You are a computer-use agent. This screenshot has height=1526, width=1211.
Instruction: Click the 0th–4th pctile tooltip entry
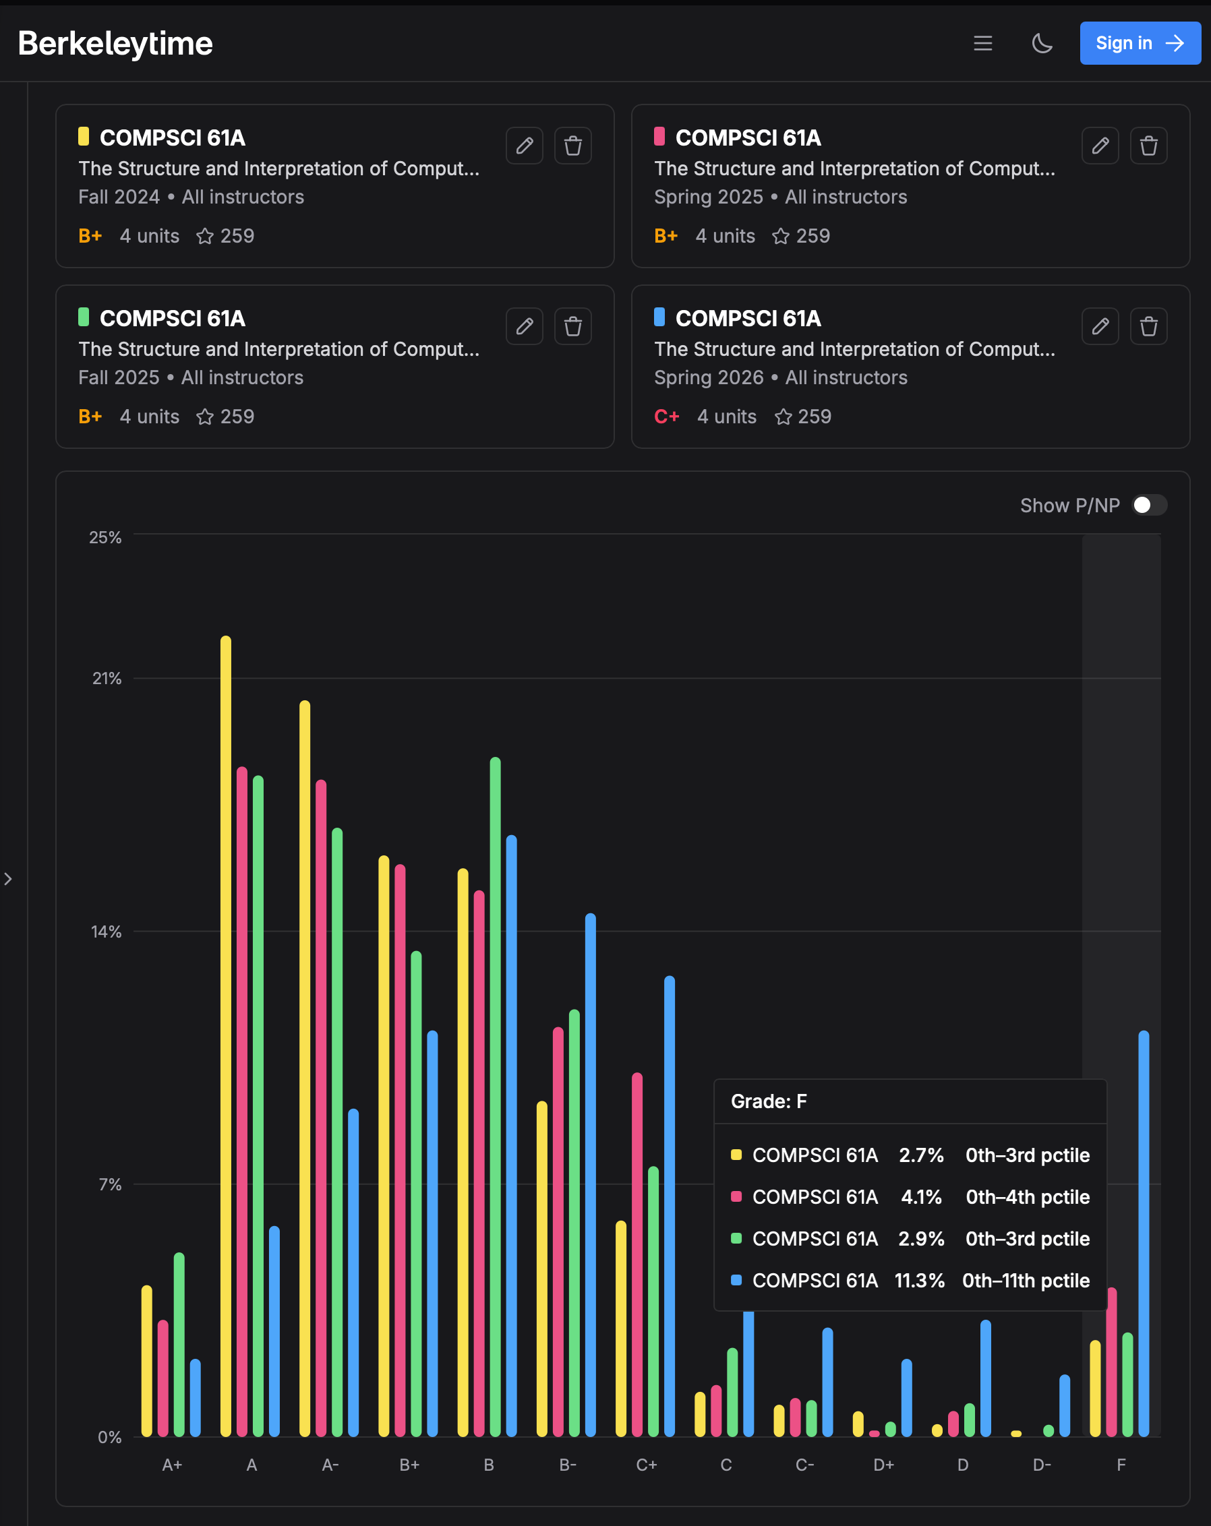click(1028, 1197)
